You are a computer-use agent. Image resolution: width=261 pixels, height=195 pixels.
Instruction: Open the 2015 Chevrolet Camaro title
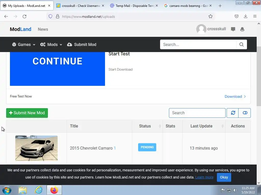(x=91, y=148)
